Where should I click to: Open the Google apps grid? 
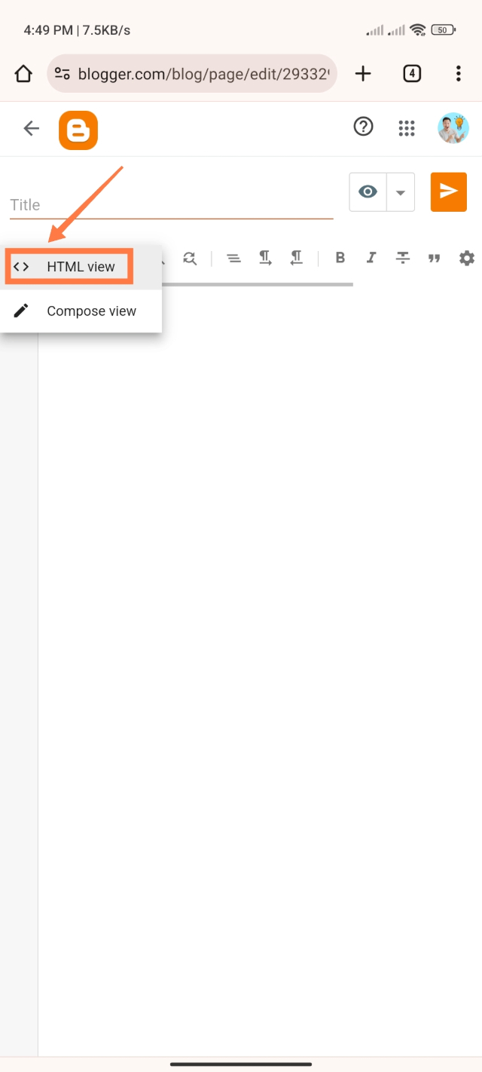coord(407,129)
